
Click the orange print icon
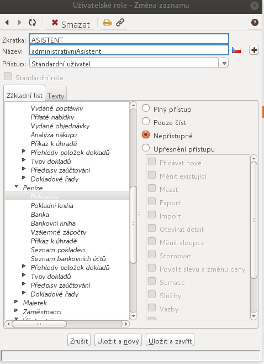pos(107,23)
